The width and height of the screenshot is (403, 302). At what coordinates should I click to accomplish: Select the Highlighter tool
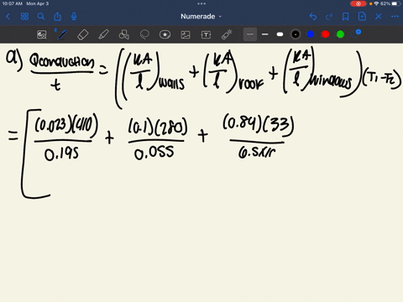click(x=103, y=34)
